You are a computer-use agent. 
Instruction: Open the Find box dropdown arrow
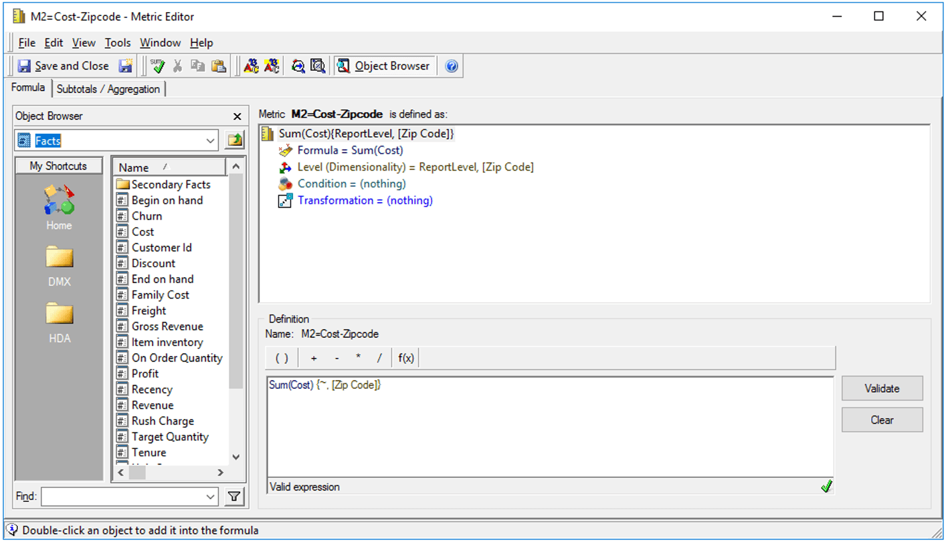point(210,496)
